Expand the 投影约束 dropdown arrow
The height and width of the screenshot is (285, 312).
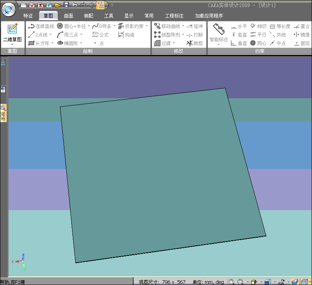147,26
